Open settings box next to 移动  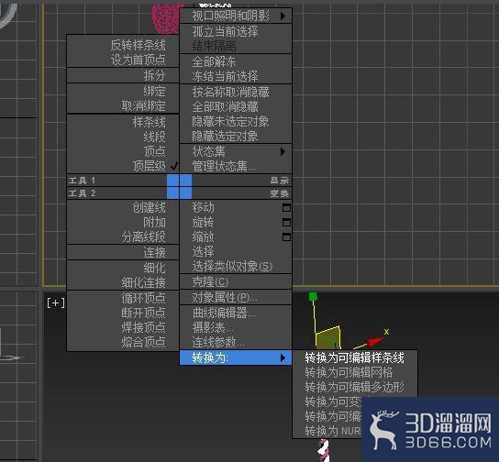(x=286, y=208)
